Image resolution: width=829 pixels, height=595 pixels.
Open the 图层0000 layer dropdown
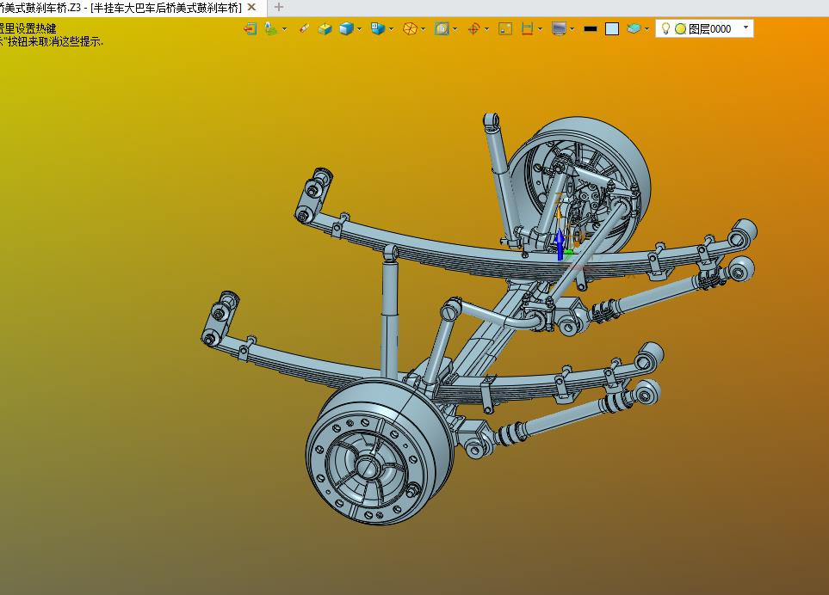[745, 28]
